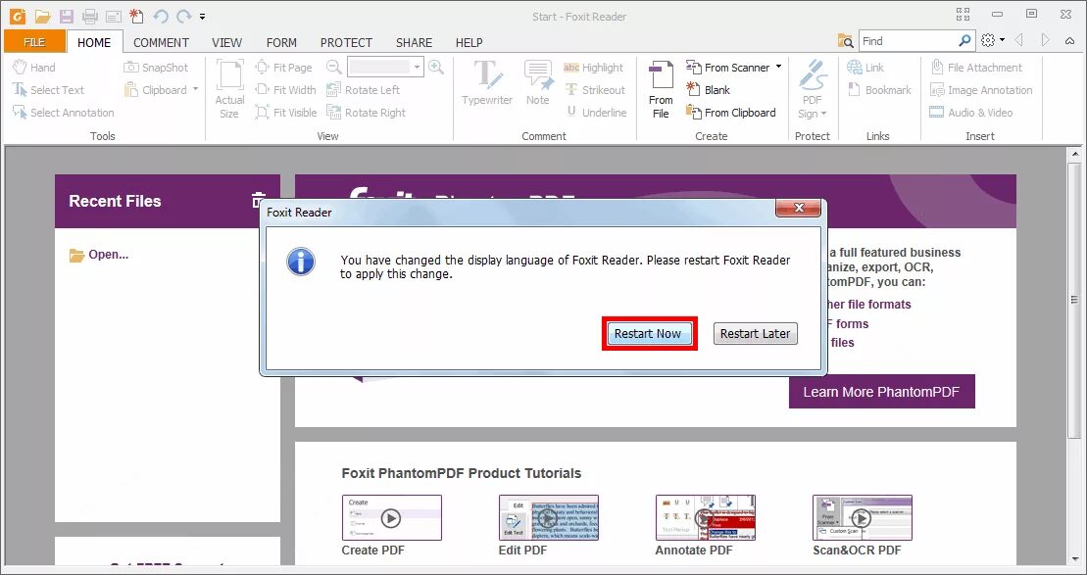Open the FORM ribbon tab
The image size is (1087, 575).
pos(281,42)
